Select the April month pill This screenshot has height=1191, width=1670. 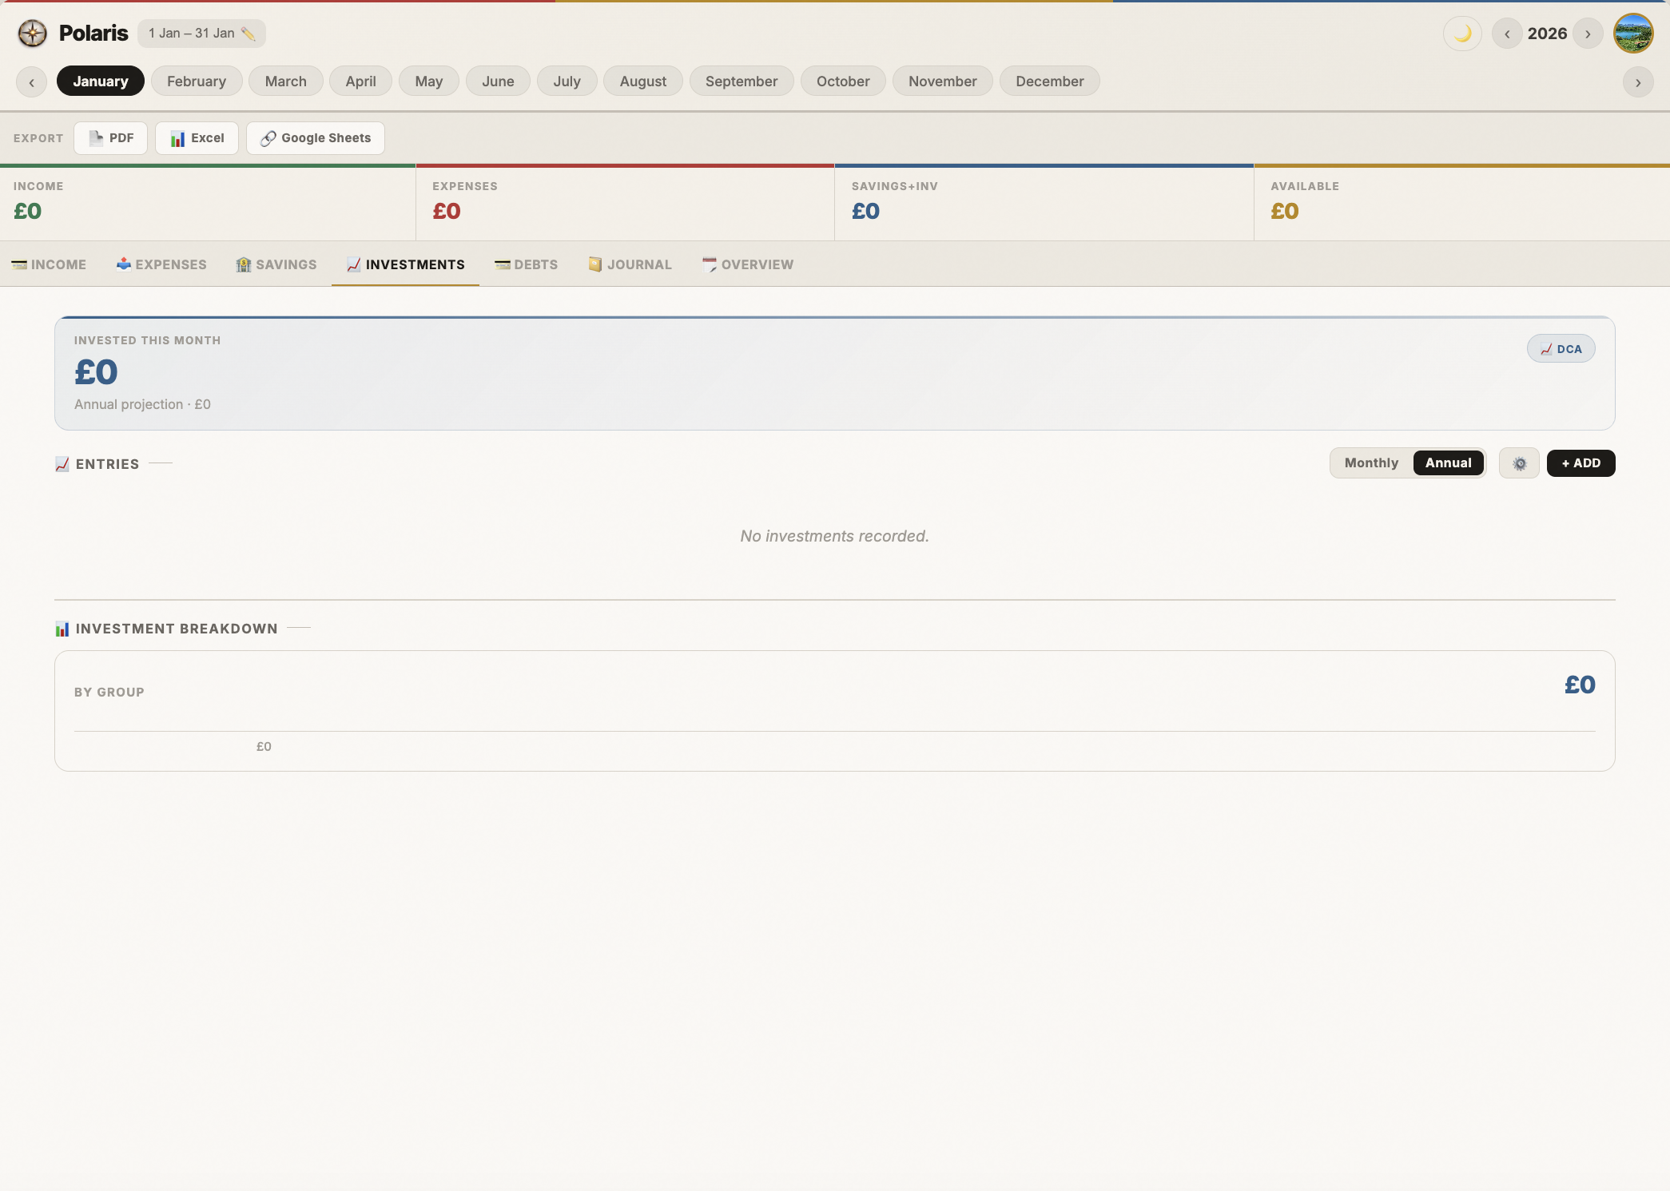[360, 81]
